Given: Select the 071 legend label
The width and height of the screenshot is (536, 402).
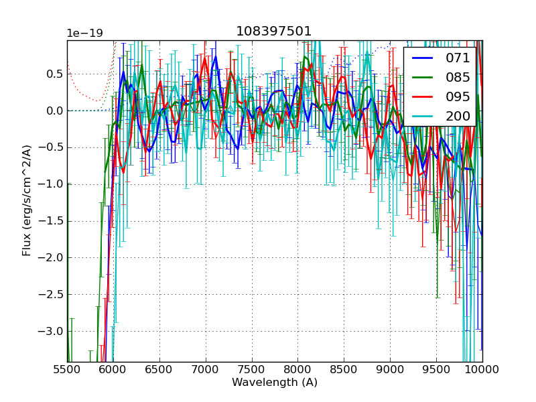Looking at the screenshot, I should pyautogui.click(x=458, y=58).
